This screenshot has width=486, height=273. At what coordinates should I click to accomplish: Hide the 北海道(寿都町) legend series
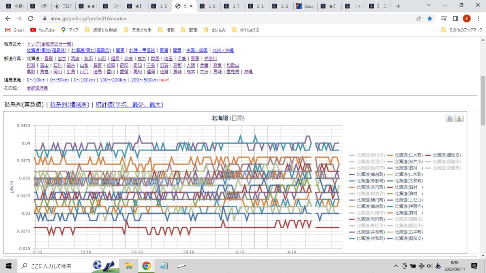click(367, 181)
